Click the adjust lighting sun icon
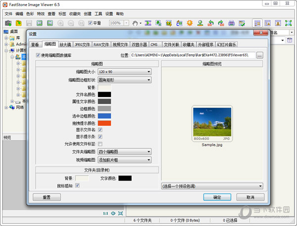 (x=190, y=23)
